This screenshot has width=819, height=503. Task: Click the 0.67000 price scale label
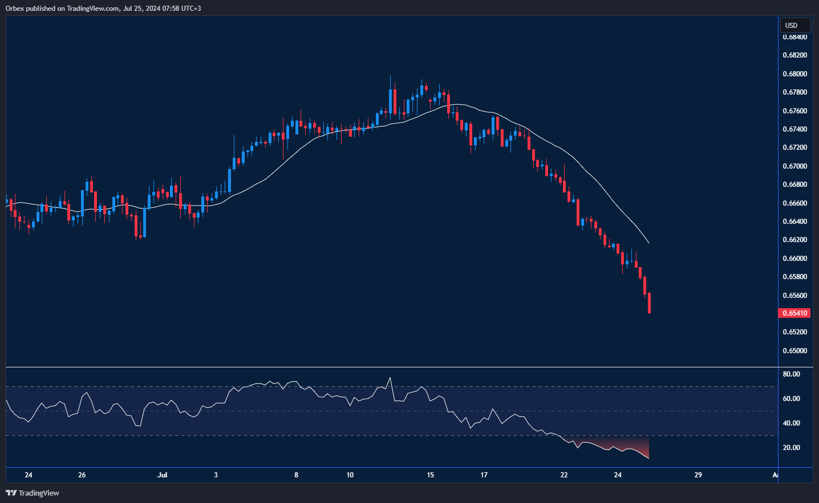coord(794,166)
